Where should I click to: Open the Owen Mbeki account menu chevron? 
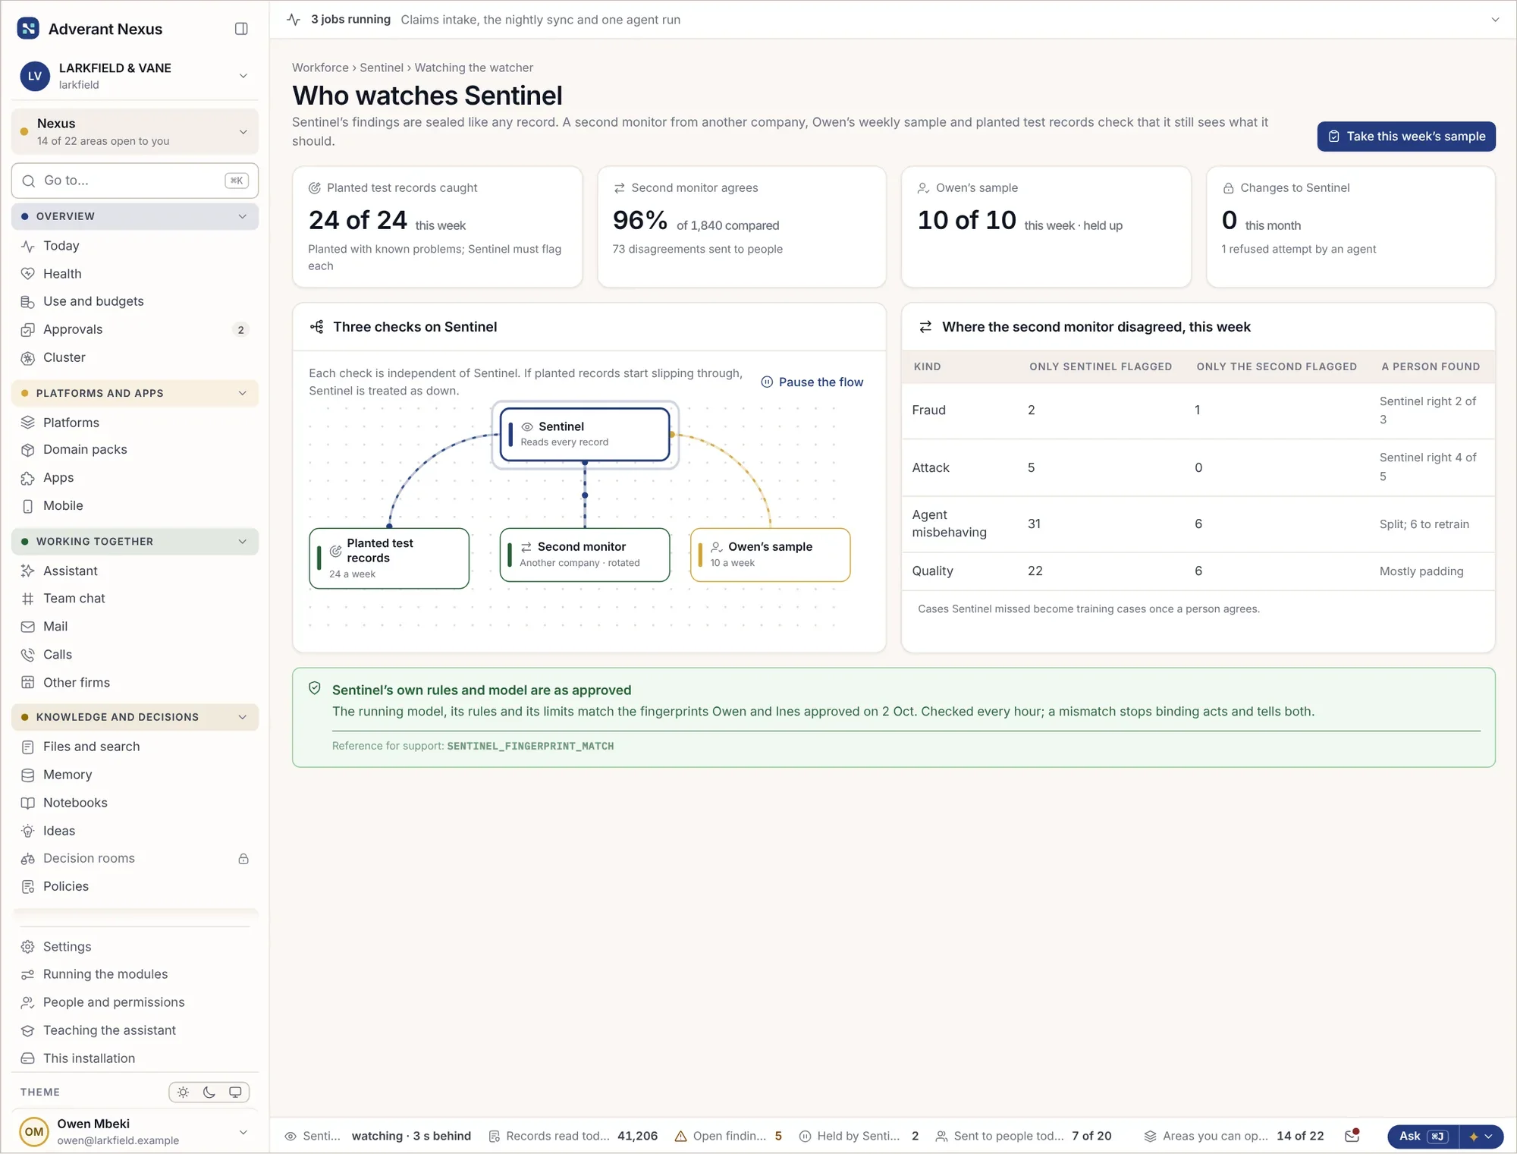click(243, 1133)
